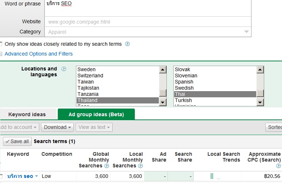Click help icon under Global Monthly Searches
282x183 pixels.
coord(106,166)
